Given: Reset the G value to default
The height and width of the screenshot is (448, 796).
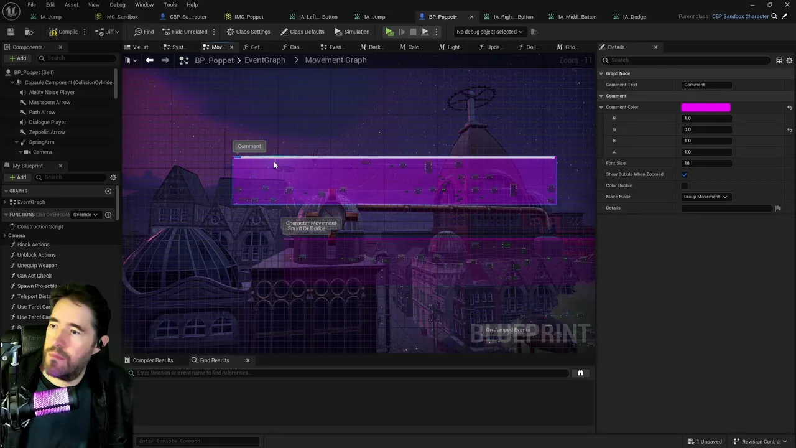Looking at the screenshot, I should [x=790, y=130].
